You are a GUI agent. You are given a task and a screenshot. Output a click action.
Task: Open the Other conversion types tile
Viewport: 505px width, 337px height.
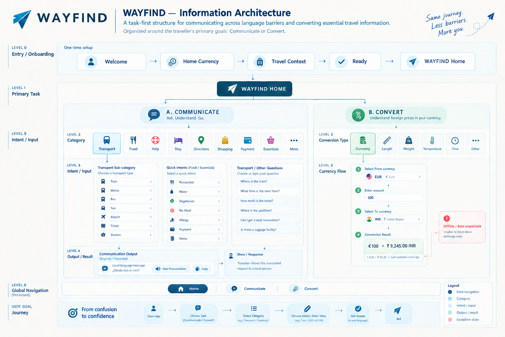click(475, 143)
